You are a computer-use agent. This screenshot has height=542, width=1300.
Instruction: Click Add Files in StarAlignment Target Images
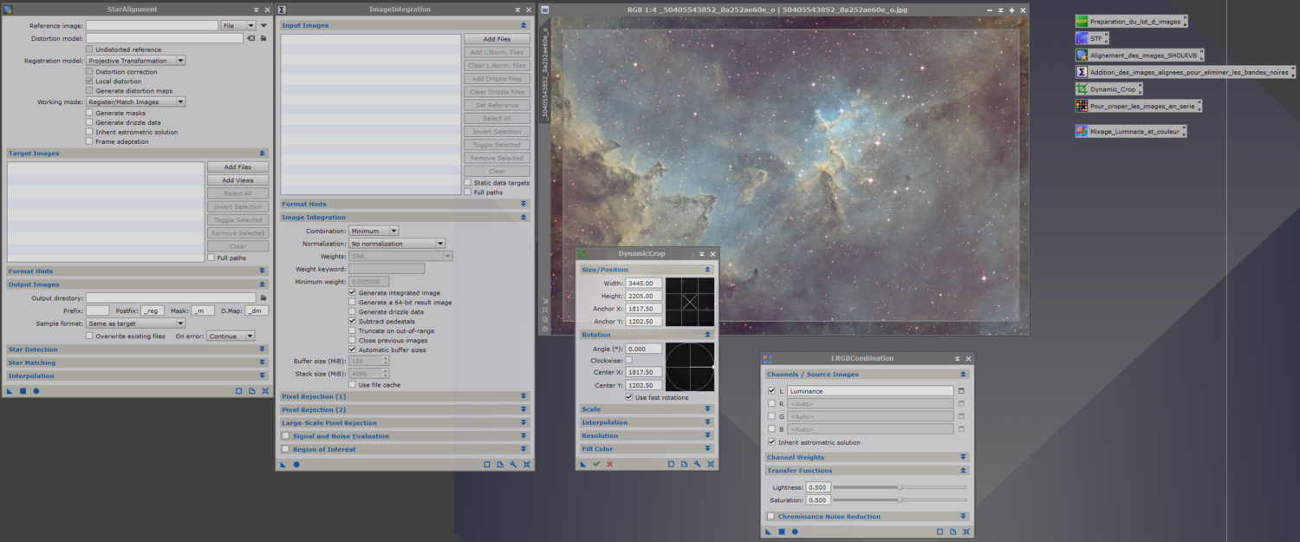(237, 167)
